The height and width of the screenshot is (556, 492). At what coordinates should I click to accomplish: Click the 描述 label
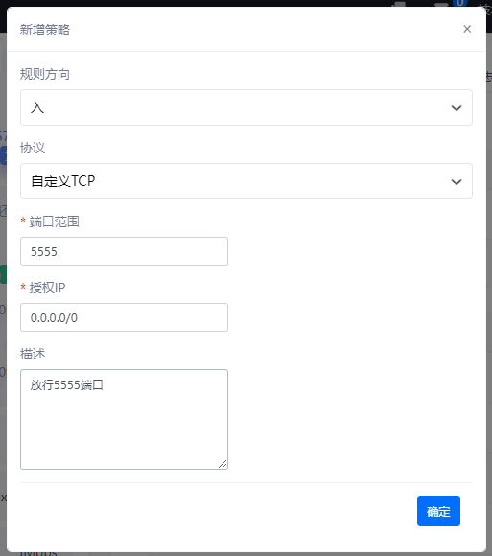33,354
